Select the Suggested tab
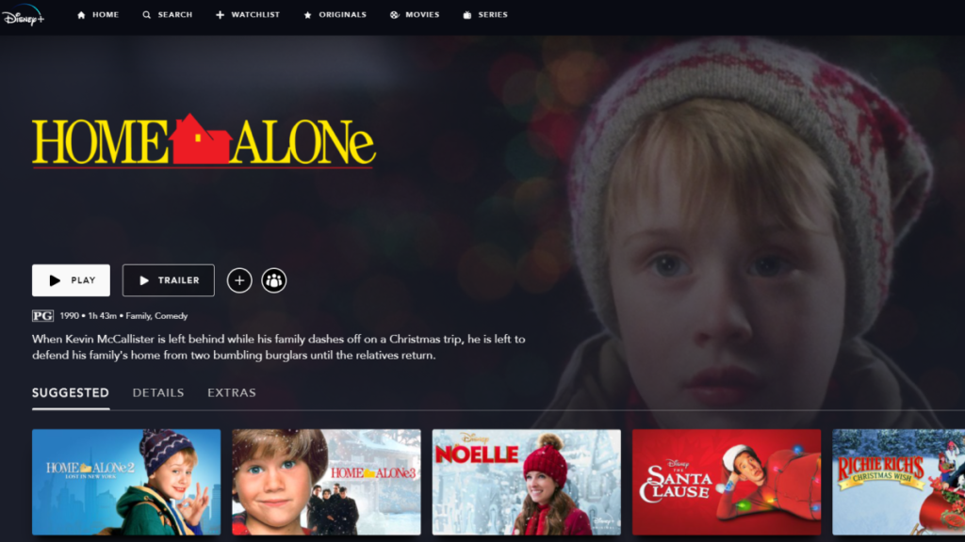Viewport: 965px width, 542px height. 71,393
